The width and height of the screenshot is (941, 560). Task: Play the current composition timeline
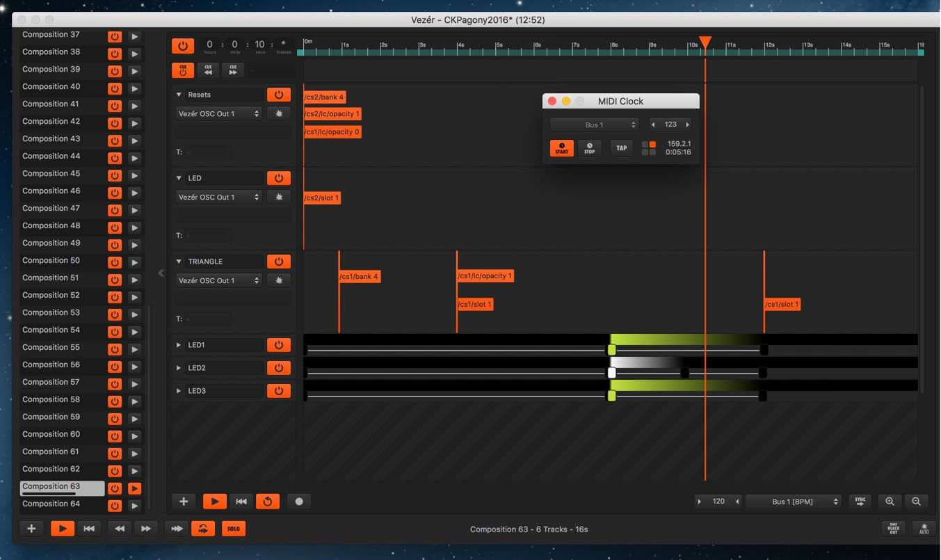215,501
